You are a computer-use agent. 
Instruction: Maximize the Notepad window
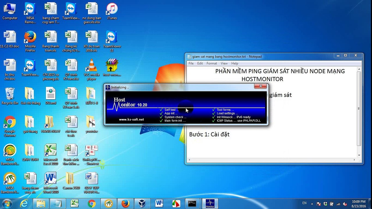point(346,55)
